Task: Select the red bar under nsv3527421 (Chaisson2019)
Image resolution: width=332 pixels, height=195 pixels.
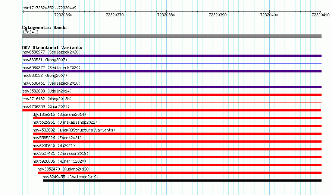Action: coord(177,157)
